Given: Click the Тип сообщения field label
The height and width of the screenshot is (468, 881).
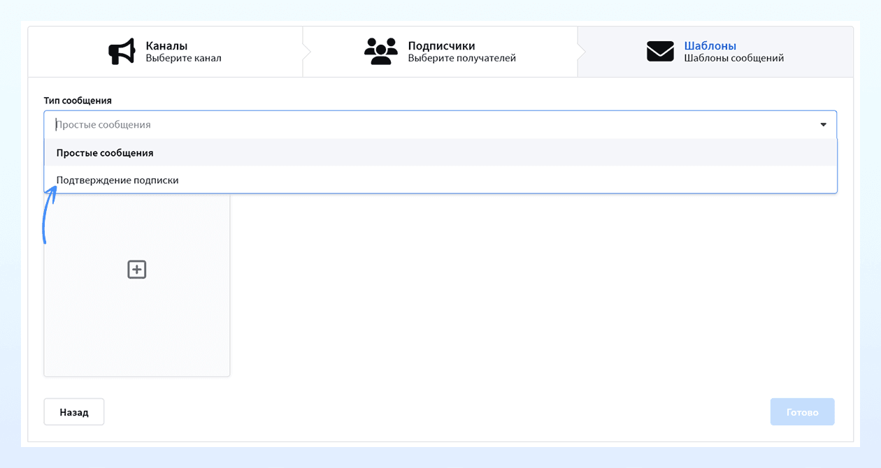Looking at the screenshot, I should [x=78, y=101].
